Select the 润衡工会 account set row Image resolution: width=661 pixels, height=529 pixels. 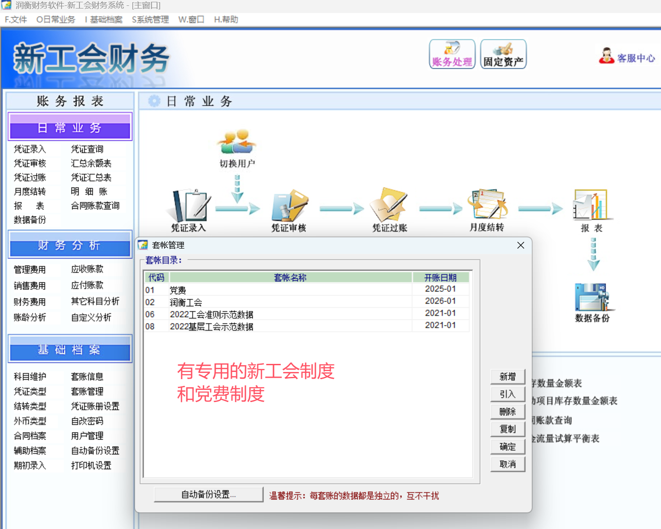point(306,302)
